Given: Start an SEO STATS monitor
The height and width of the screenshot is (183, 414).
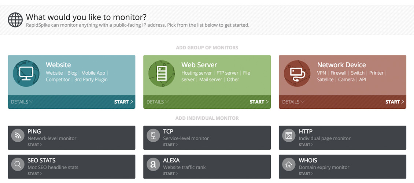Looking at the screenshot, I should click(35, 174).
